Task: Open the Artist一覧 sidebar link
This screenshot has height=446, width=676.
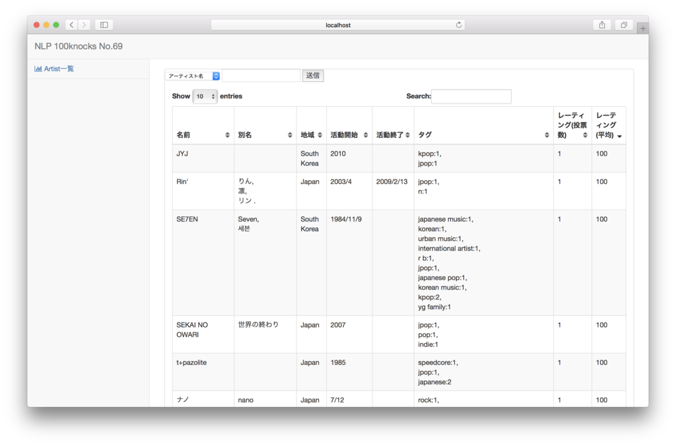Action: pos(59,69)
